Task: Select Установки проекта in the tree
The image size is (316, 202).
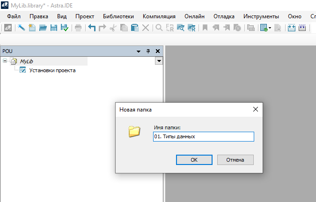Action: pos(52,70)
